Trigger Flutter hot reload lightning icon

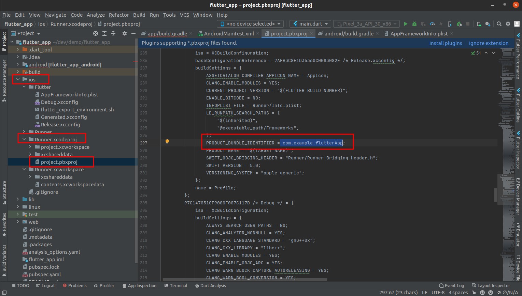point(441,24)
